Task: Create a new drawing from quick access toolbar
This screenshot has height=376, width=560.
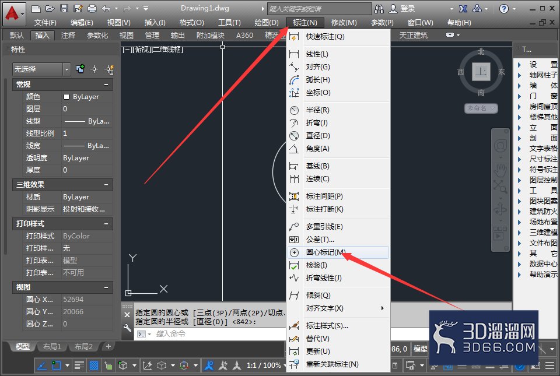Action: 36,8
